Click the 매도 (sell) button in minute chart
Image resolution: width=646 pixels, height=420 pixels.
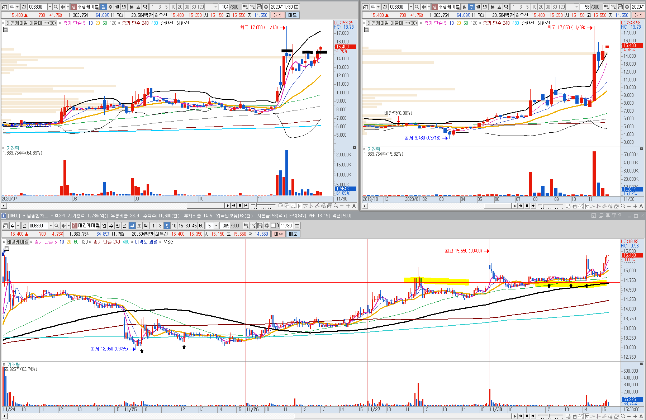(293, 234)
